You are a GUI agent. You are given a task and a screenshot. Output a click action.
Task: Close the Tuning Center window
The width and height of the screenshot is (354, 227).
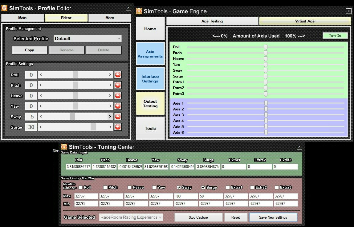click(299, 147)
